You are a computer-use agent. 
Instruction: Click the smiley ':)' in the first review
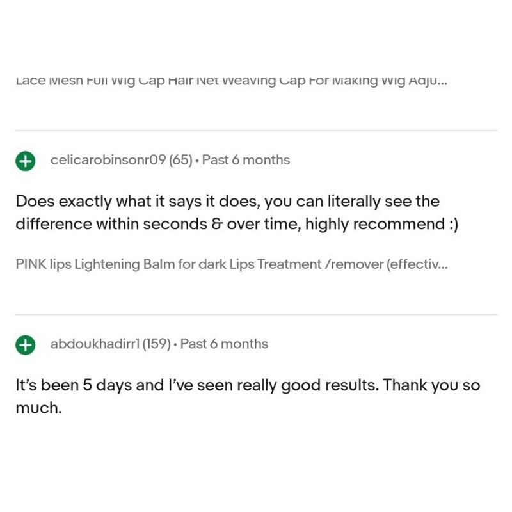(452, 225)
